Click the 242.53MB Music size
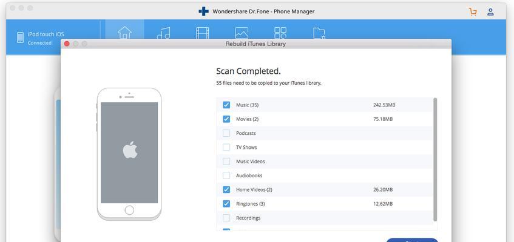 [384, 105]
